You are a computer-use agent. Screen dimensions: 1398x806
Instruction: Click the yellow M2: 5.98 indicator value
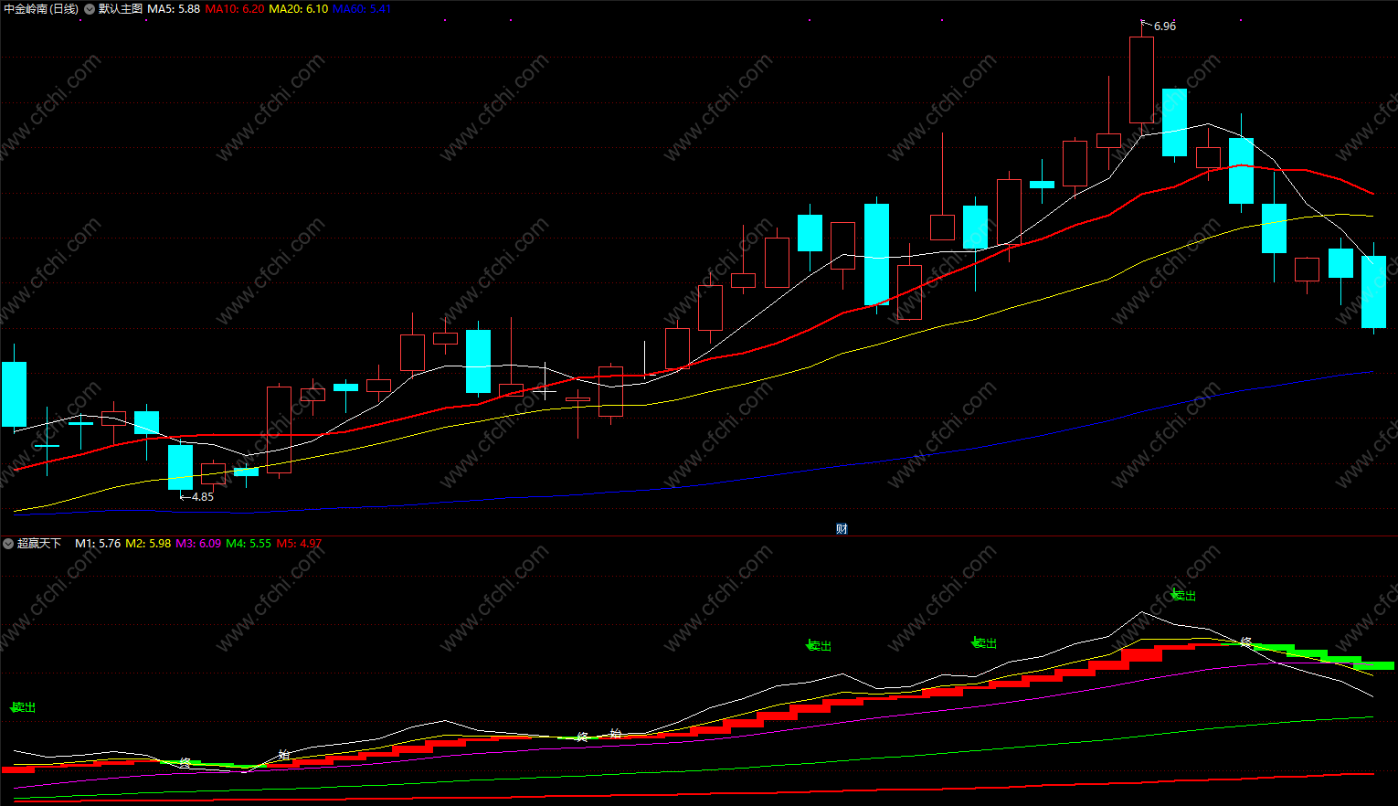pos(148,544)
